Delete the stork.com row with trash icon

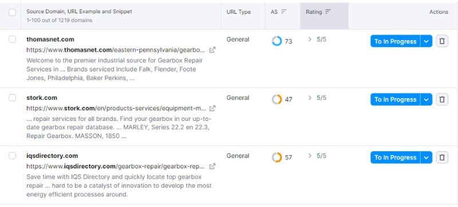tap(442, 100)
